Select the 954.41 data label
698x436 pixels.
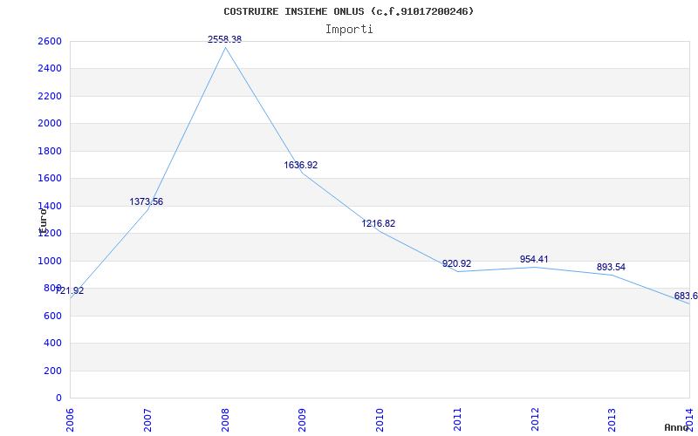pos(534,259)
